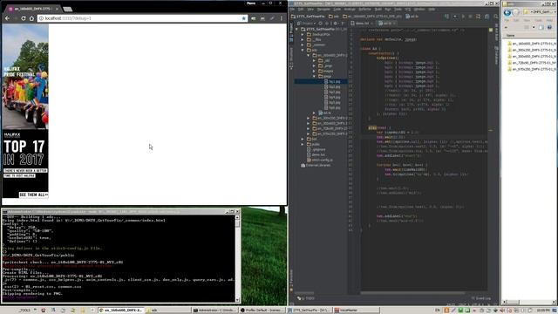Collapse the 2775_GetYourFix project root
This screenshot has width=558, height=314.
[297, 29]
